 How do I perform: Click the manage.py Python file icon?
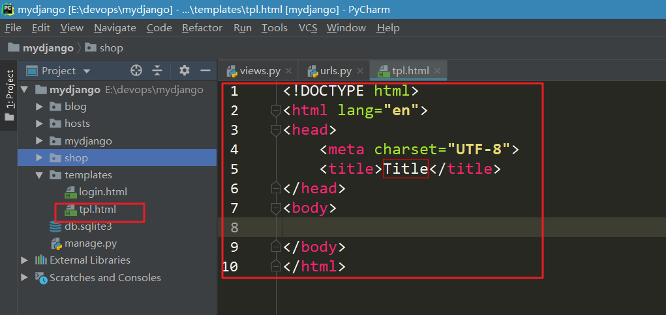pyautogui.click(x=56, y=243)
